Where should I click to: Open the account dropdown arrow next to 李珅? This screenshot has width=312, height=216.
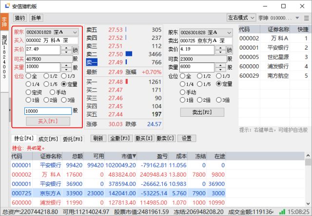point(297,18)
